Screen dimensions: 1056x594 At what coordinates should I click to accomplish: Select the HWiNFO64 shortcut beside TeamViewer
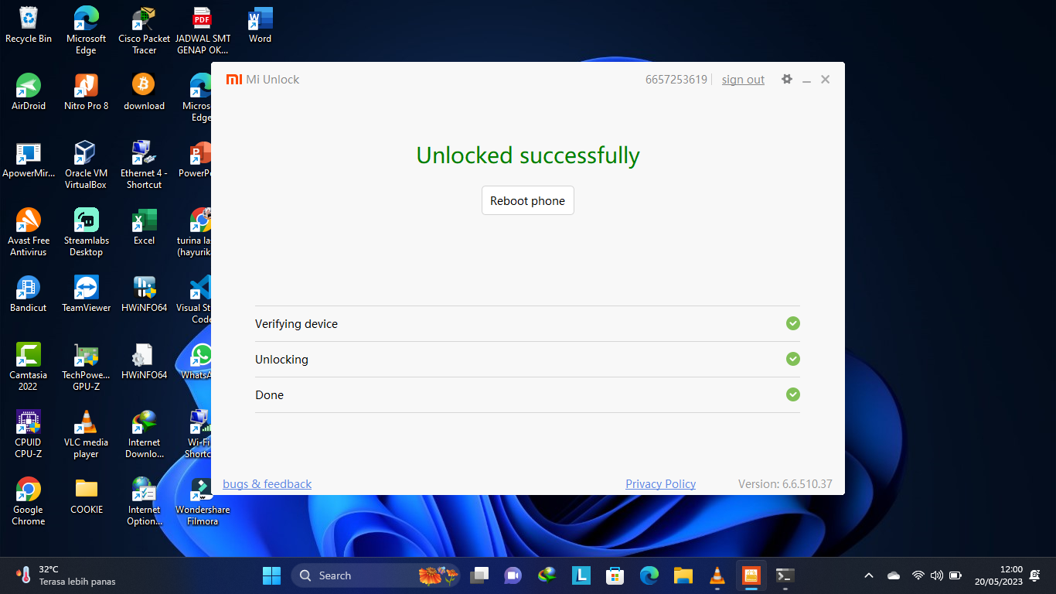coord(144,294)
